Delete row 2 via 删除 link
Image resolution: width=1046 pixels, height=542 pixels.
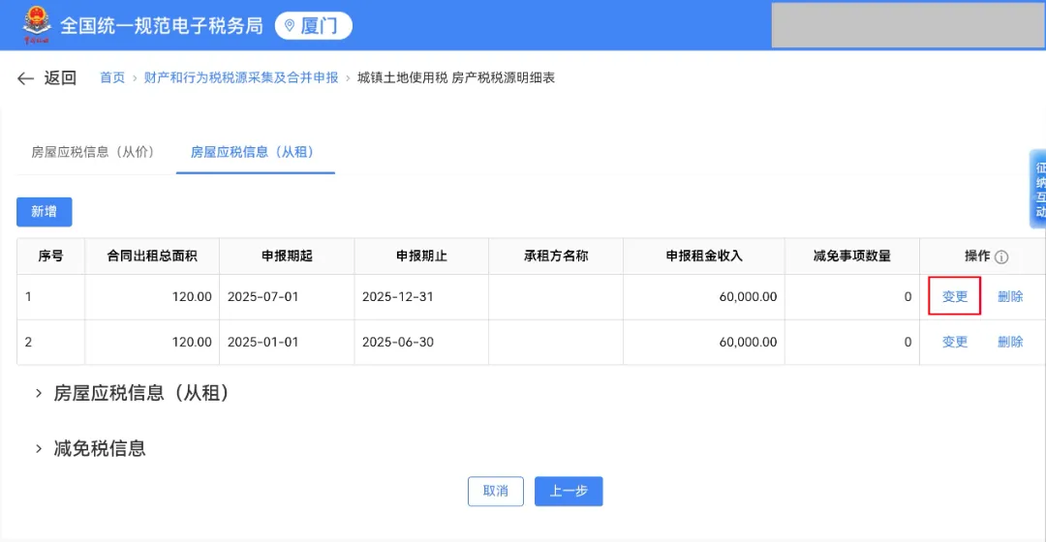(x=1010, y=342)
